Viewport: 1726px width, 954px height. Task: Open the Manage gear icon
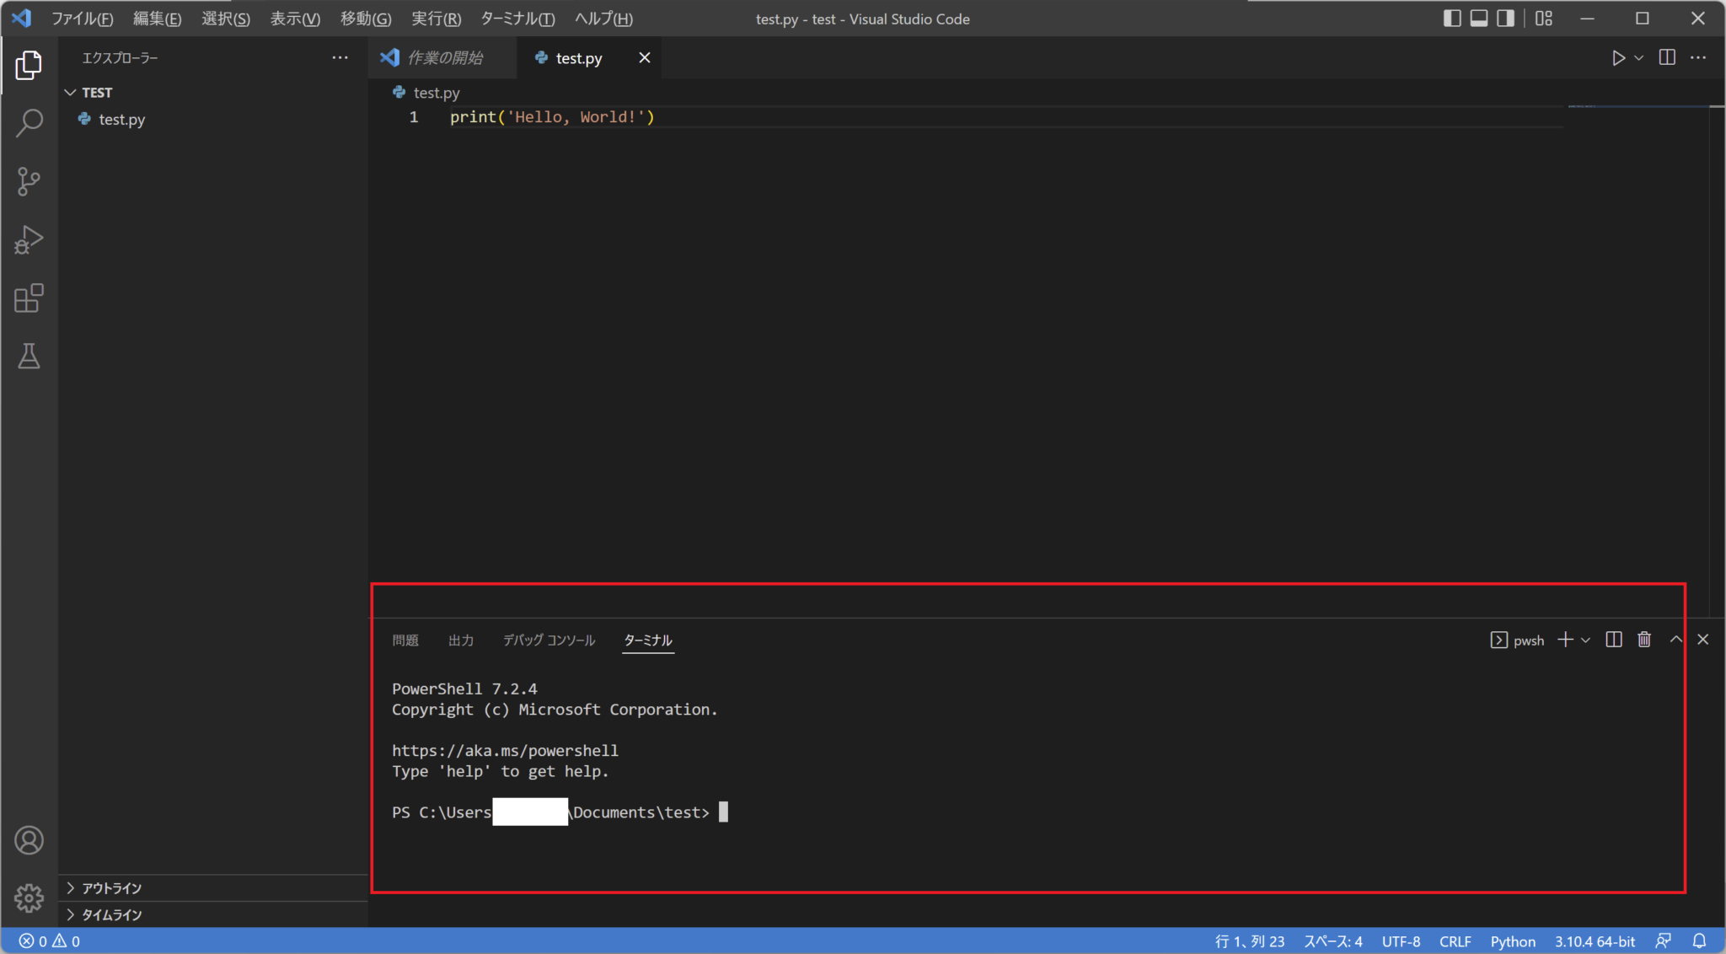(29, 898)
